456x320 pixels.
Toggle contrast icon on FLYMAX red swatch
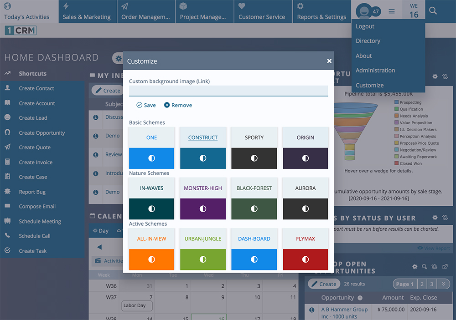click(x=306, y=259)
